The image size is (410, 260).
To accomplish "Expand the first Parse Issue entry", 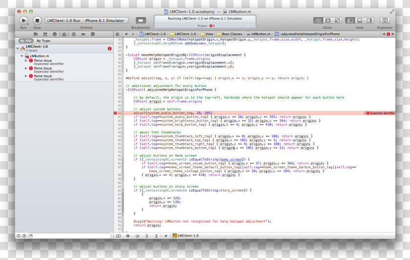I will point(26,61).
